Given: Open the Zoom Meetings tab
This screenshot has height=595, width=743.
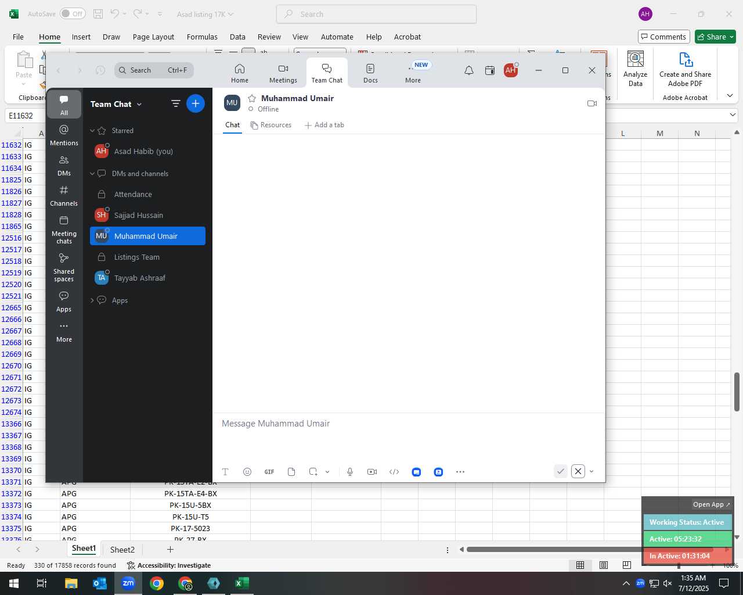Looking at the screenshot, I should click(x=283, y=73).
